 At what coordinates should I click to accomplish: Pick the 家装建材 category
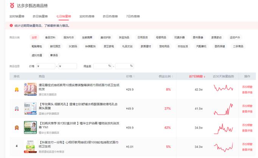point(146,46)
